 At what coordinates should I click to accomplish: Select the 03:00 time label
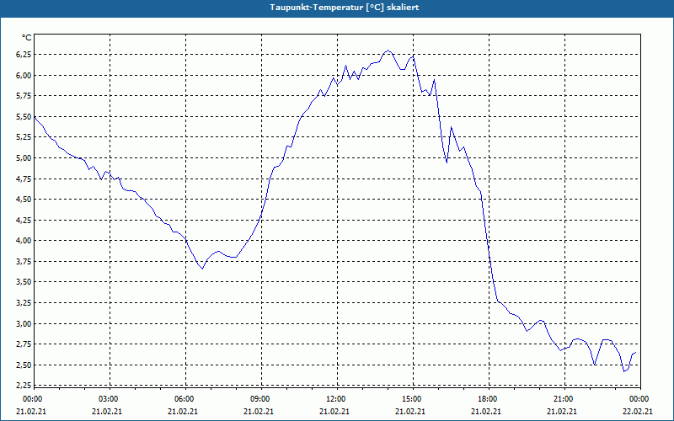pyautogui.click(x=110, y=399)
